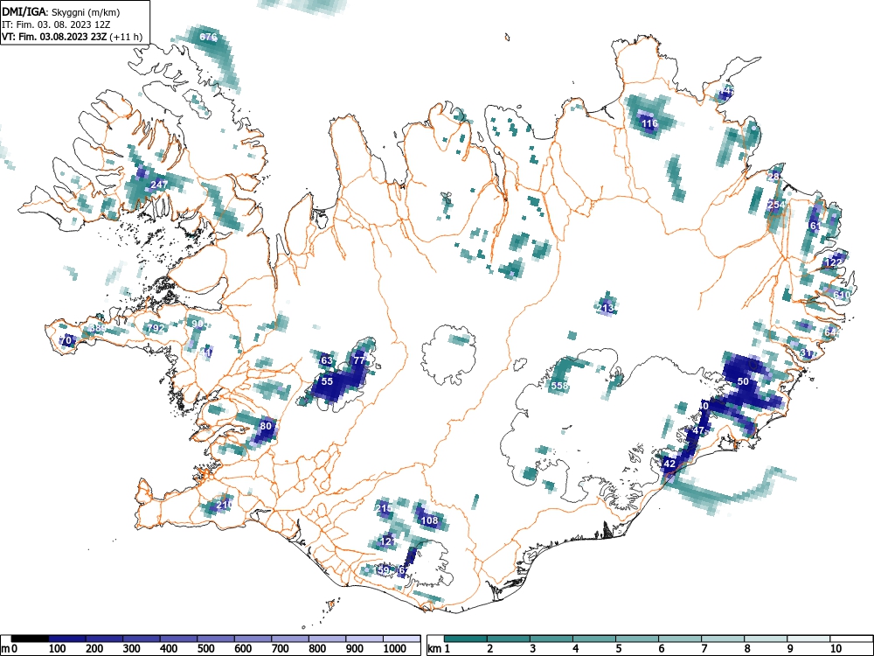Select the dark teal 1–2 km legend swatch
This screenshot has height=656, width=874.
466,639
